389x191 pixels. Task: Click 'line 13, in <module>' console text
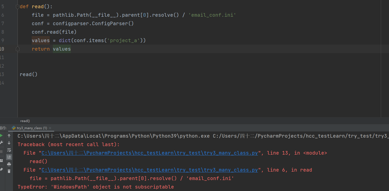click(x=297, y=153)
